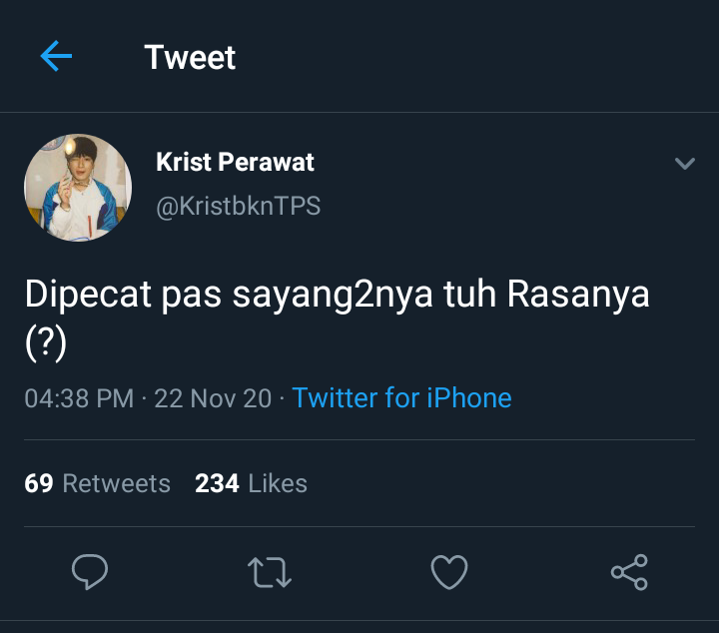The image size is (719, 633).
Task: Tap the Tweet header title
Action: pos(190,57)
